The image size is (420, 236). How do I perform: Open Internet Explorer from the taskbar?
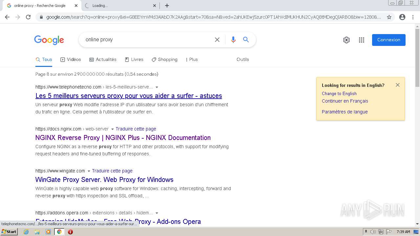tap(26, 232)
